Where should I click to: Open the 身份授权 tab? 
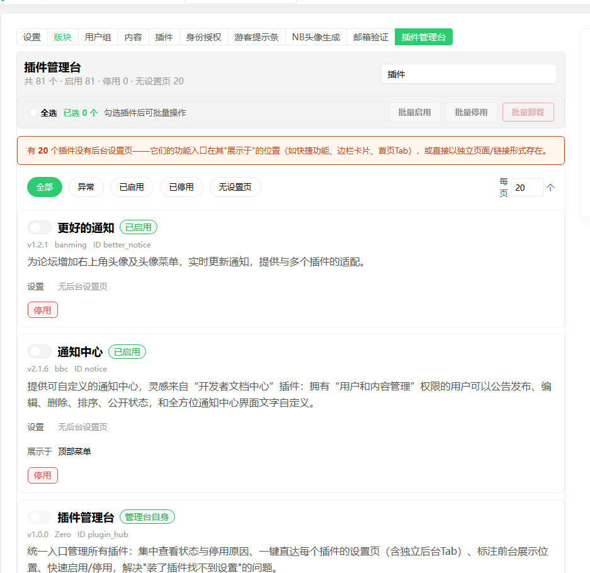coord(203,37)
